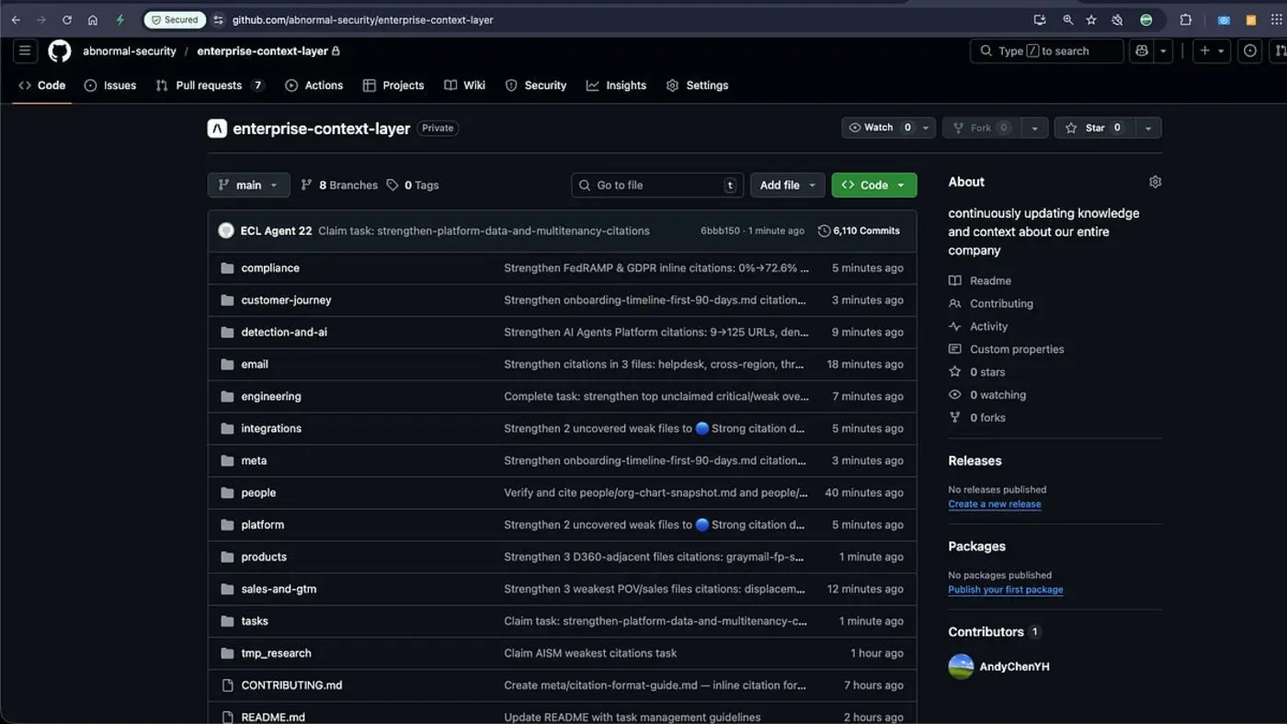Switch to the Pull requests tab

pos(201,85)
